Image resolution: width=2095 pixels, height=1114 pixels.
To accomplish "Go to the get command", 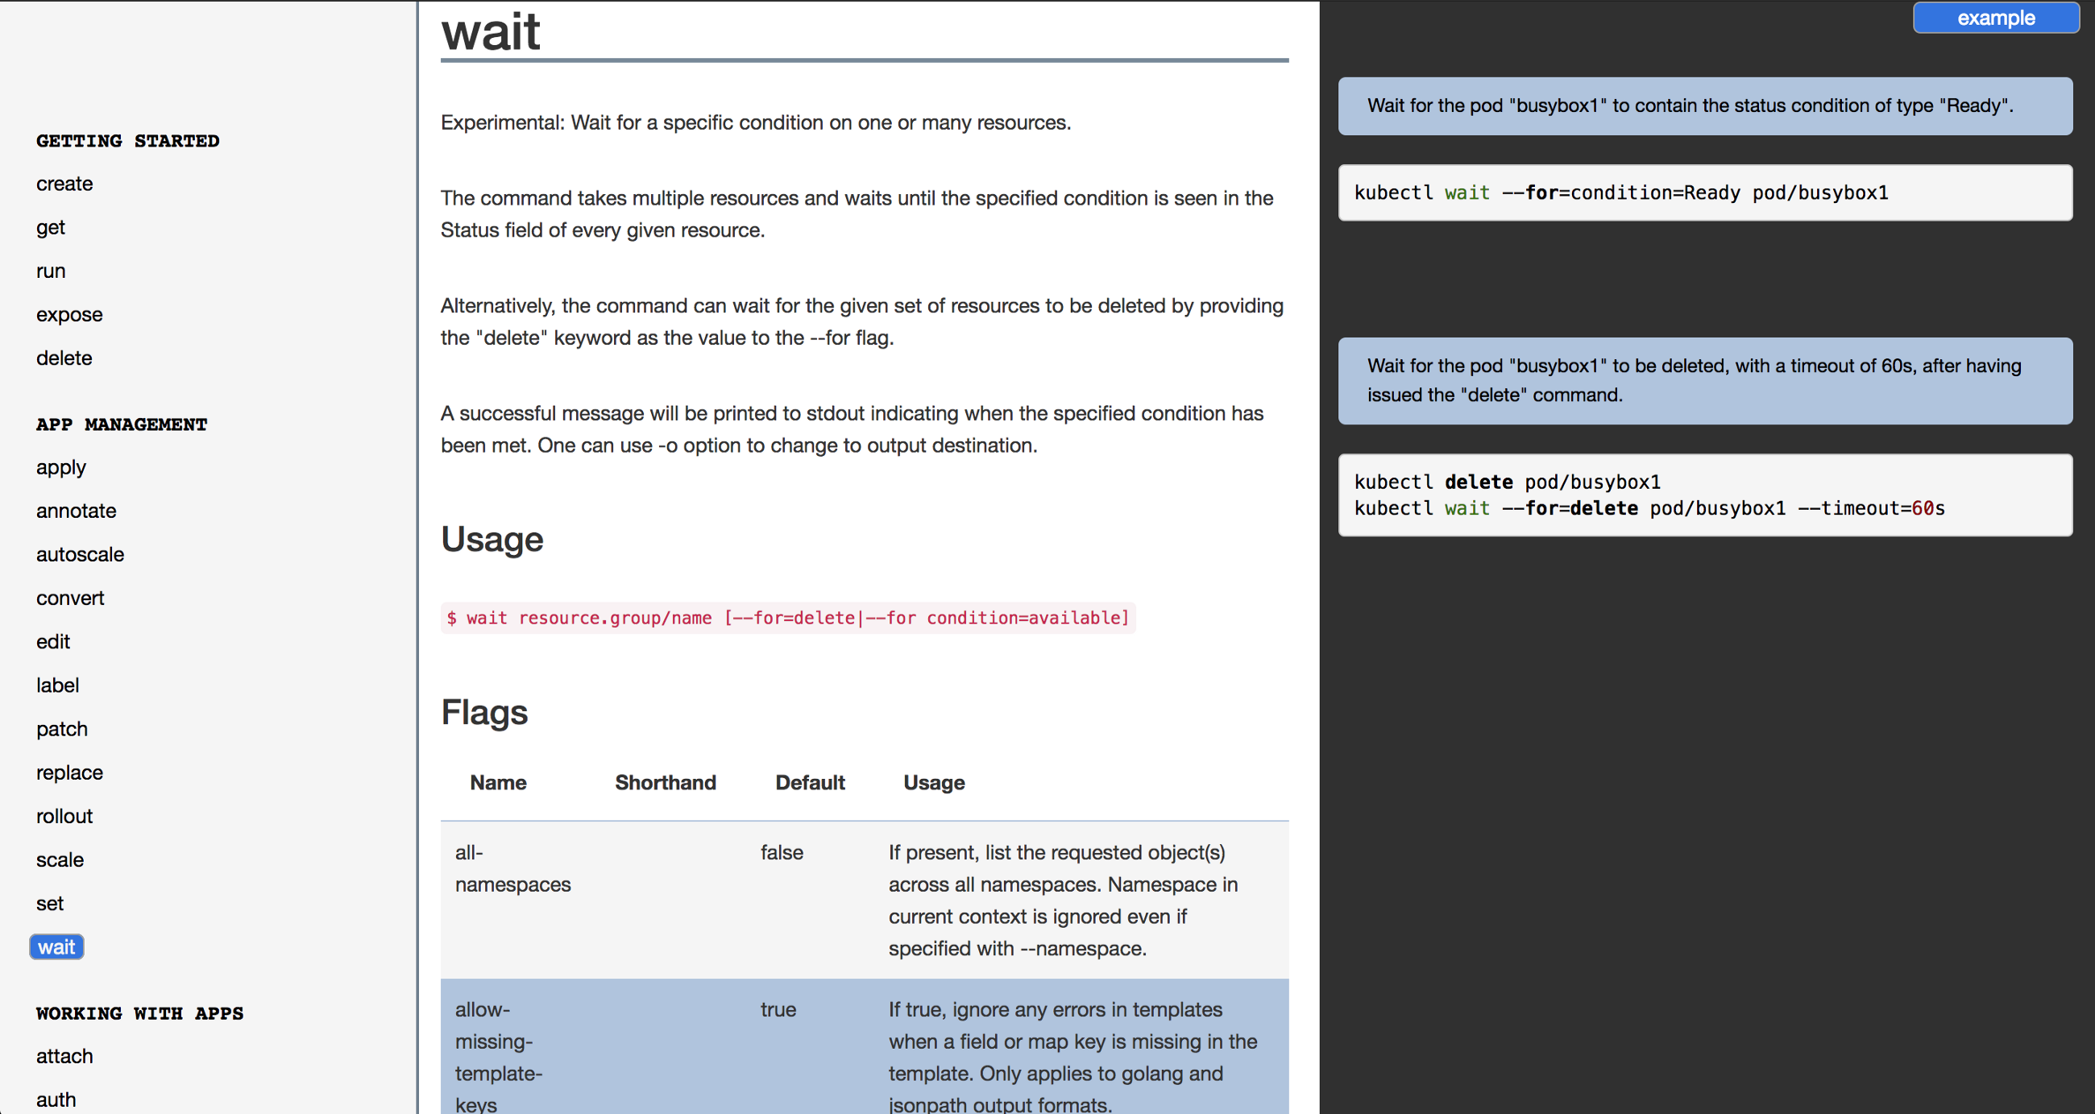I will pos(51,228).
